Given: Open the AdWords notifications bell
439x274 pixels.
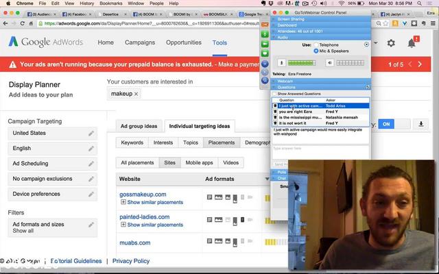Looking at the screenshot, I should (412, 43).
